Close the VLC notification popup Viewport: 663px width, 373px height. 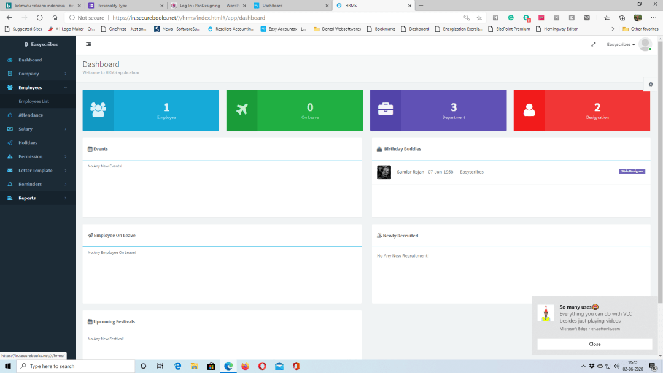tap(594, 344)
